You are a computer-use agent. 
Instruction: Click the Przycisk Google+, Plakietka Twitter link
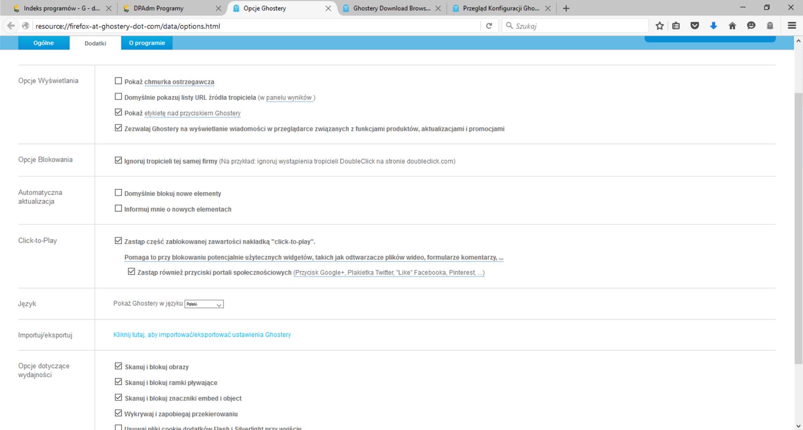[389, 273]
